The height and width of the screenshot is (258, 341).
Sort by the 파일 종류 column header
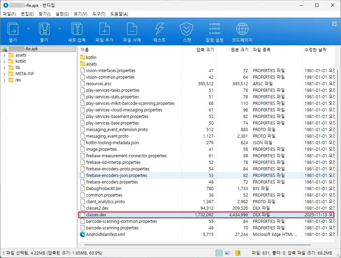tap(262, 50)
